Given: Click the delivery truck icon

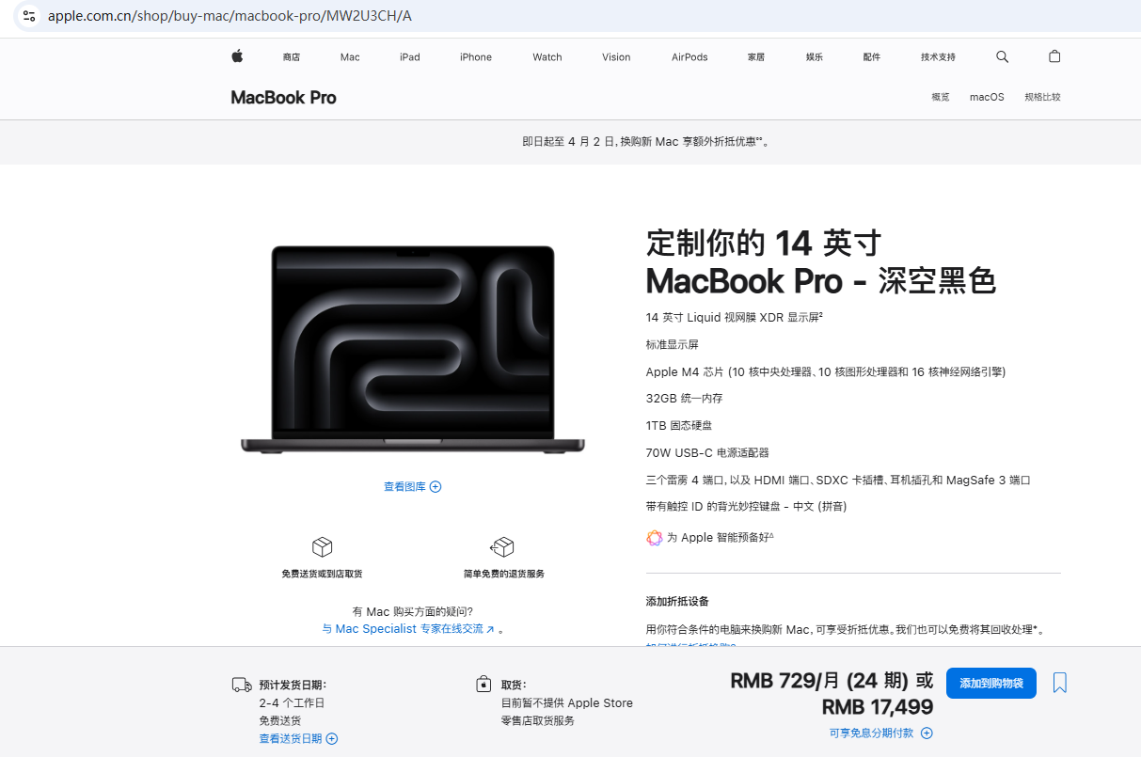Looking at the screenshot, I should (x=242, y=685).
